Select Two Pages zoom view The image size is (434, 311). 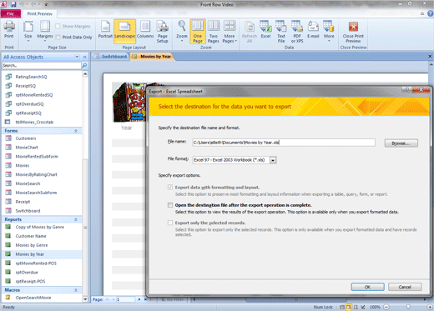tap(214, 32)
